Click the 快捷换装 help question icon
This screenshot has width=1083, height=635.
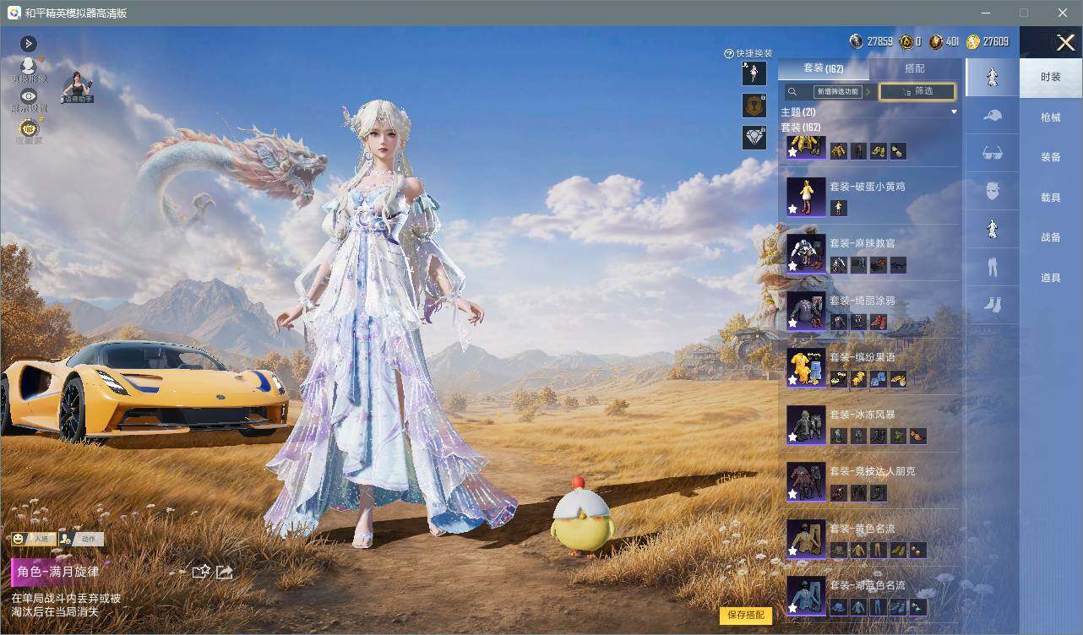(729, 53)
